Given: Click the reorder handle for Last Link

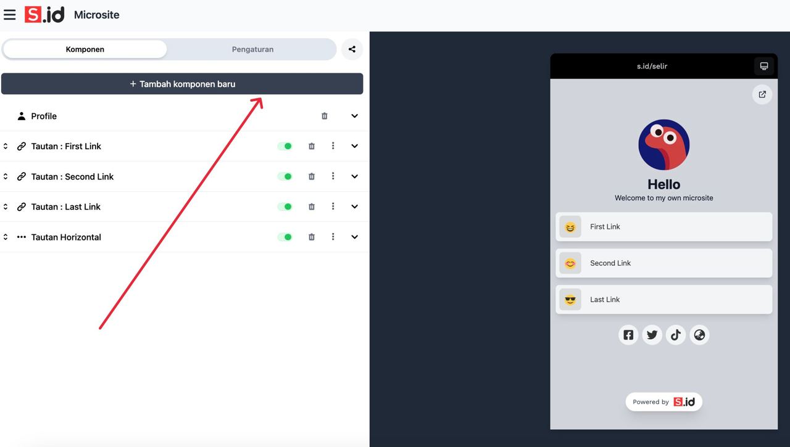Looking at the screenshot, I should coord(6,207).
